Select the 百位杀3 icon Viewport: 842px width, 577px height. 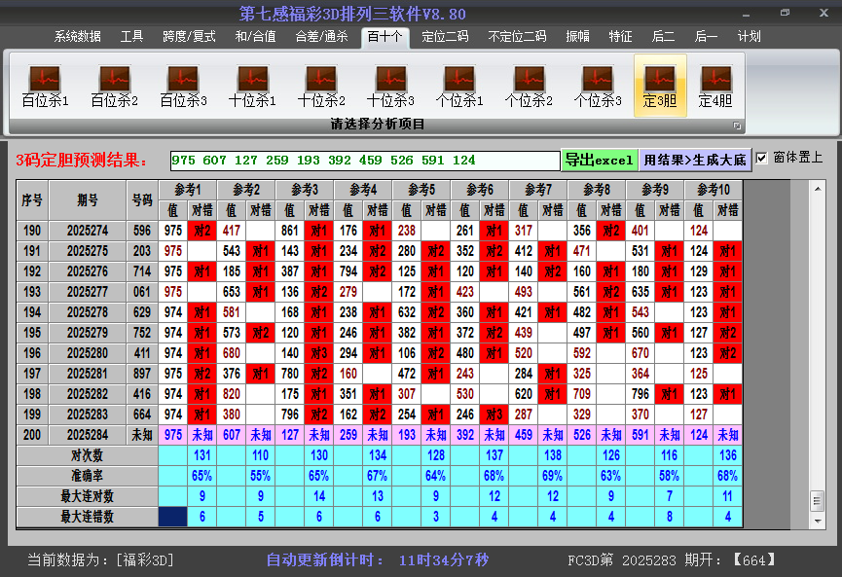183,86
